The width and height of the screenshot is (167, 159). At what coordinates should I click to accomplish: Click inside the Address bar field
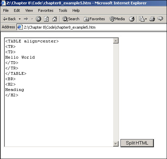92,27
